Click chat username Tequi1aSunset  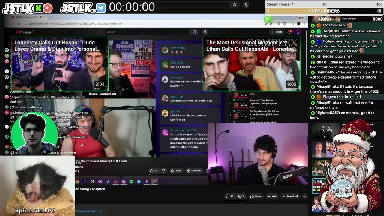tap(336, 31)
